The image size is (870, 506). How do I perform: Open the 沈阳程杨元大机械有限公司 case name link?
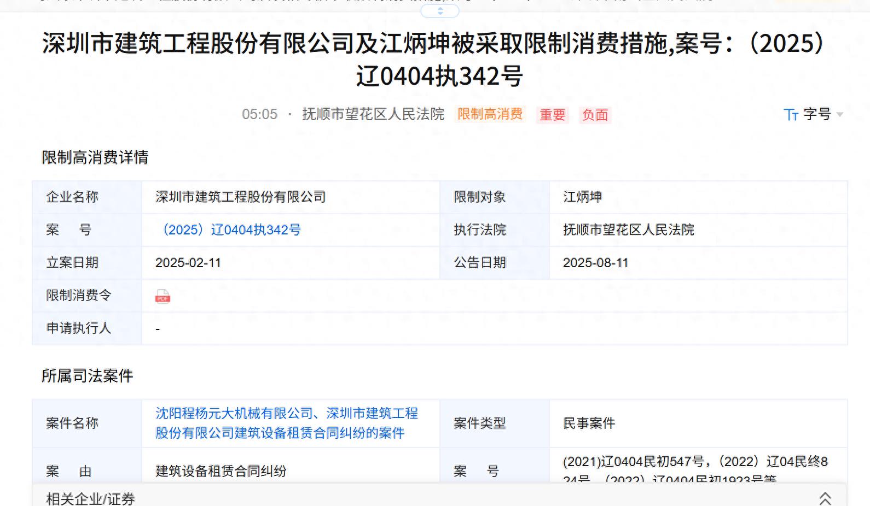(287, 423)
